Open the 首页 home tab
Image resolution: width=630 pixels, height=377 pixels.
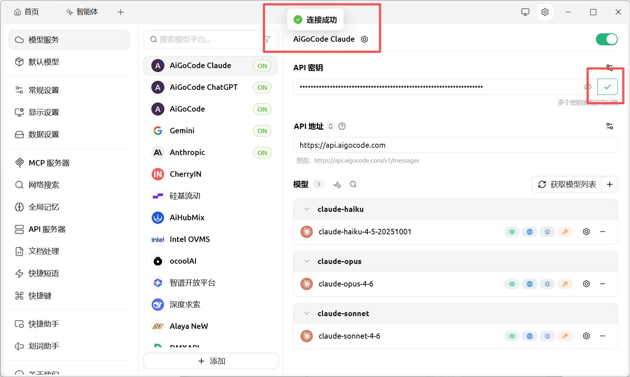tap(26, 12)
